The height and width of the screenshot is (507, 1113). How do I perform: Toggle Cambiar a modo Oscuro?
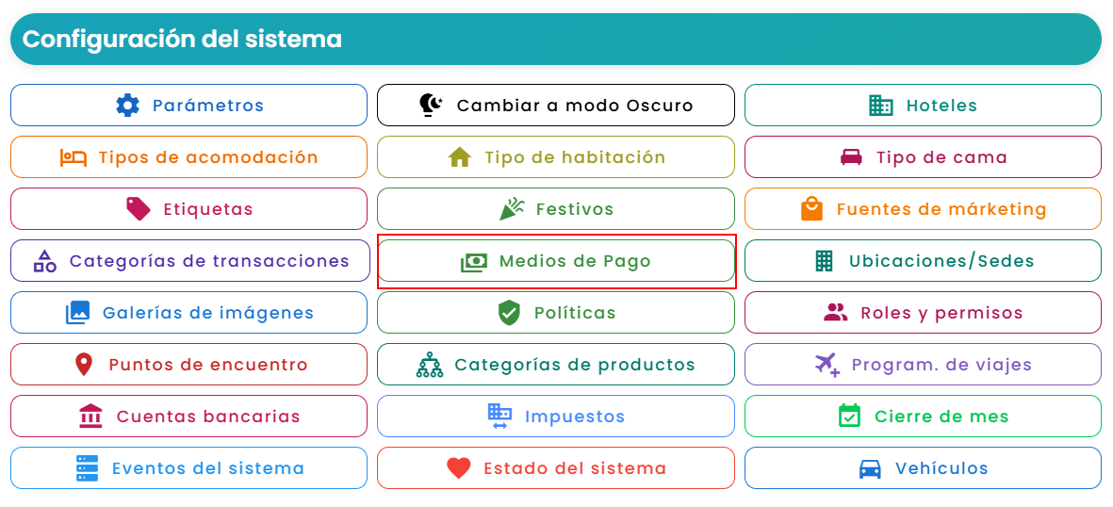556,106
